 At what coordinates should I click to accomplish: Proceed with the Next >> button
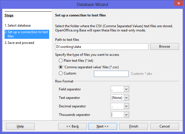click(103, 126)
